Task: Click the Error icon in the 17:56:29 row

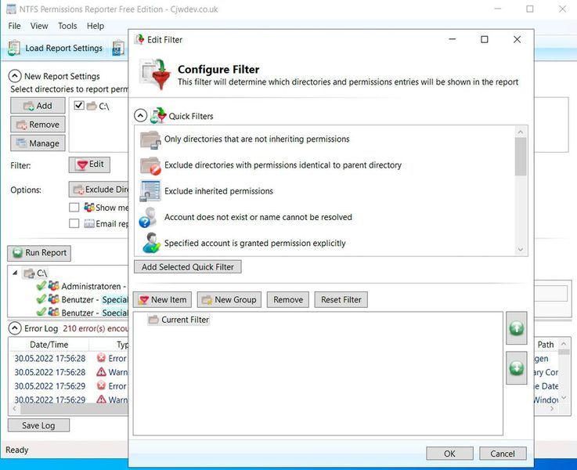Action: [101, 385]
